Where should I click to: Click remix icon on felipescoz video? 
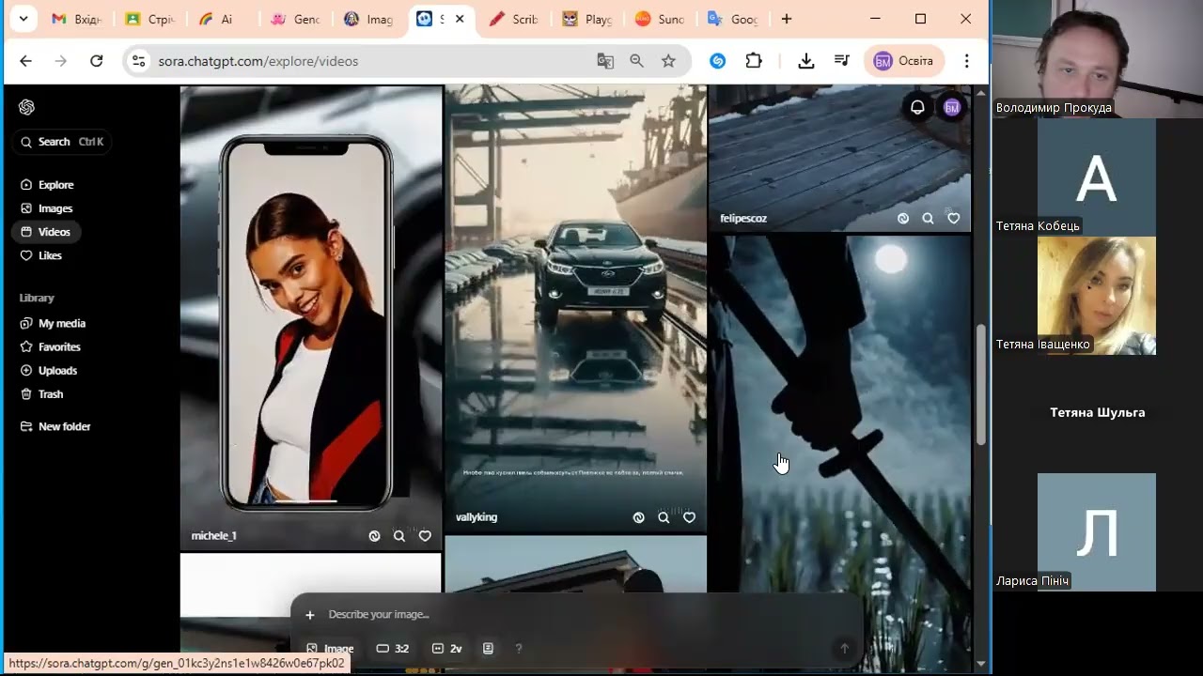[x=902, y=218]
